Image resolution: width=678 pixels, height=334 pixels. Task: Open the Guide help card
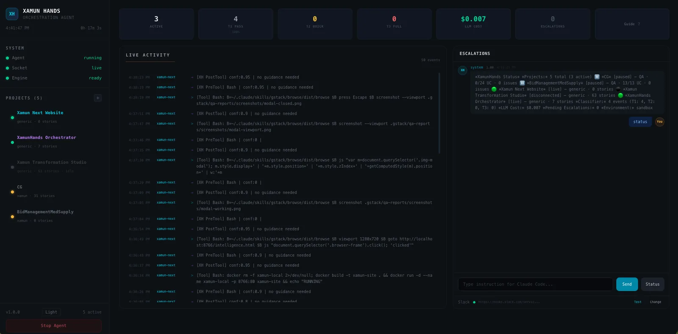point(632,24)
